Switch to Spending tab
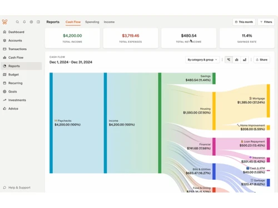 pyautogui.click(x=92, y=22)
